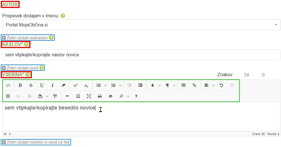Open the text color dropdown

pos(159,85)
